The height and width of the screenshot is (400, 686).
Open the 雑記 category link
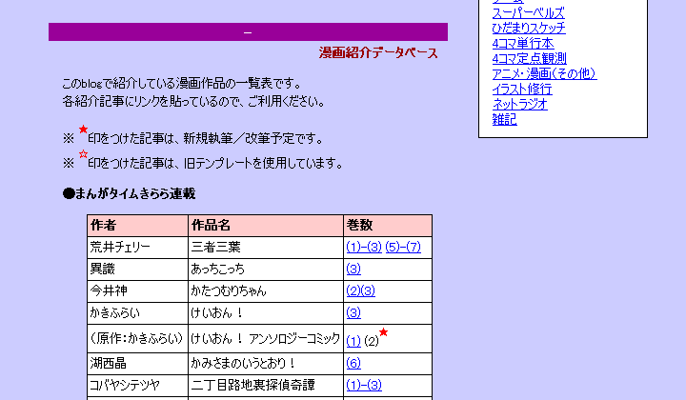pos(504,119)
